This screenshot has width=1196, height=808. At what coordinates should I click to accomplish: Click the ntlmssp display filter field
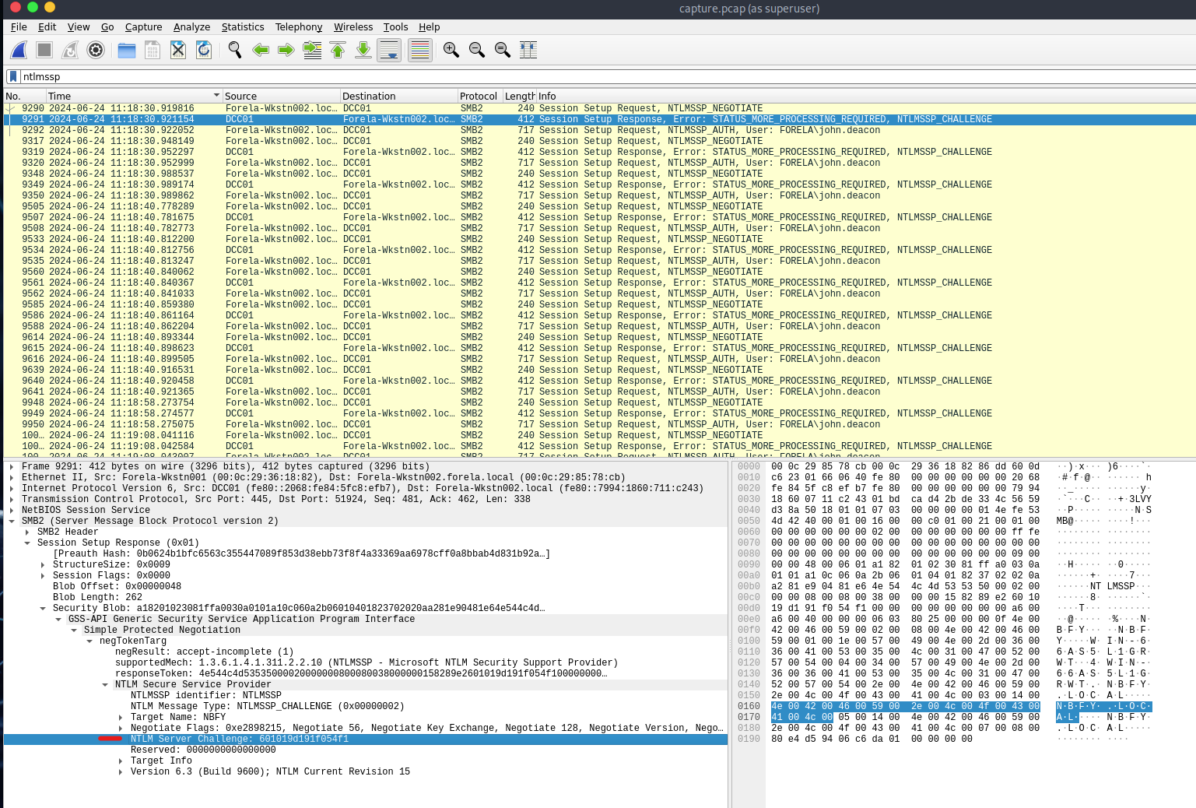click(607, 76)
